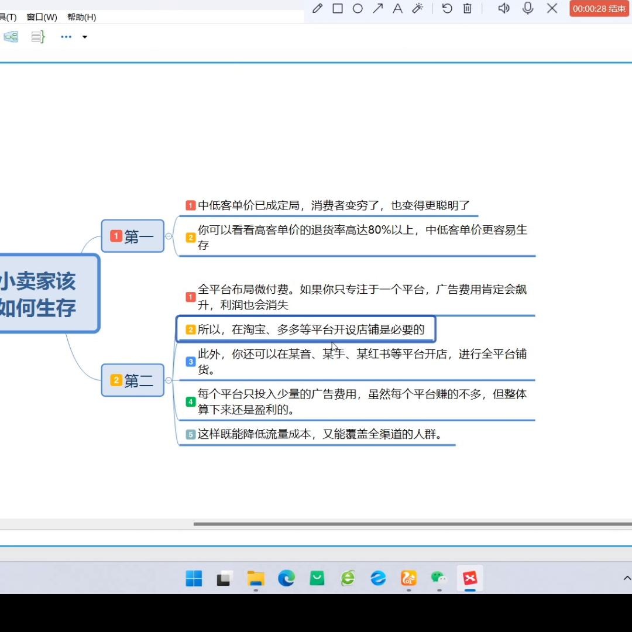Click priority 4 marker on 每个平台 subtopic

191,402
